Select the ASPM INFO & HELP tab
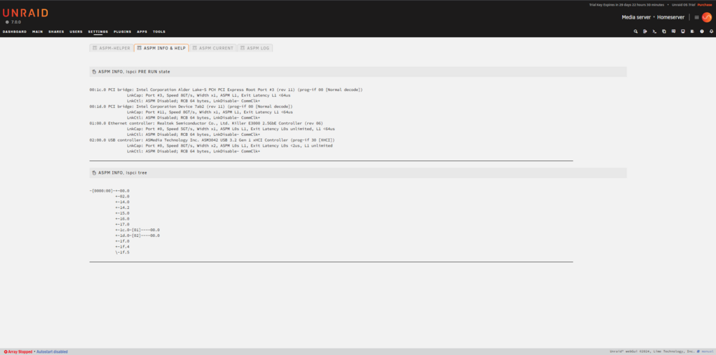The width and height of the screenshot is (716, 355). coord(161,48)
